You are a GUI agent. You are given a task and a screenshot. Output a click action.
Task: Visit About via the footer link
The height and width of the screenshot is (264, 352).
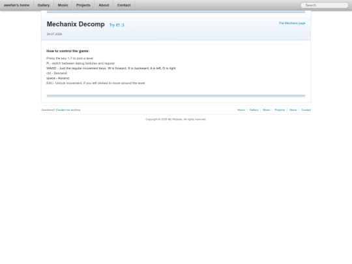293,110
